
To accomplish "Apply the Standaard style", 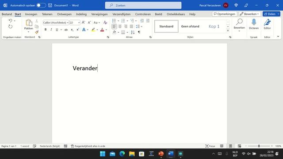I will (166, 26).
